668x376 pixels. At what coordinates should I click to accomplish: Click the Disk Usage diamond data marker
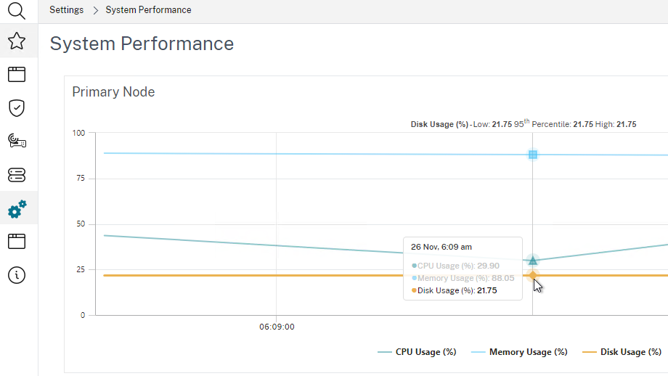533,275
